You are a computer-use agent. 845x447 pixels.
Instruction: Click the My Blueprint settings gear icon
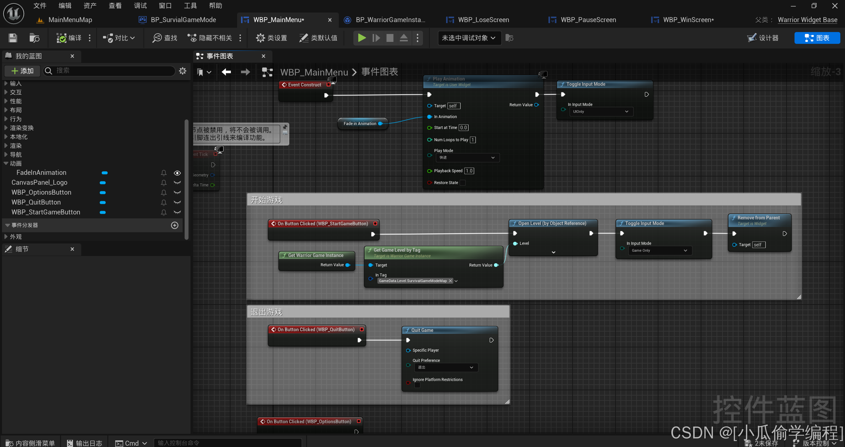(183, 71)
